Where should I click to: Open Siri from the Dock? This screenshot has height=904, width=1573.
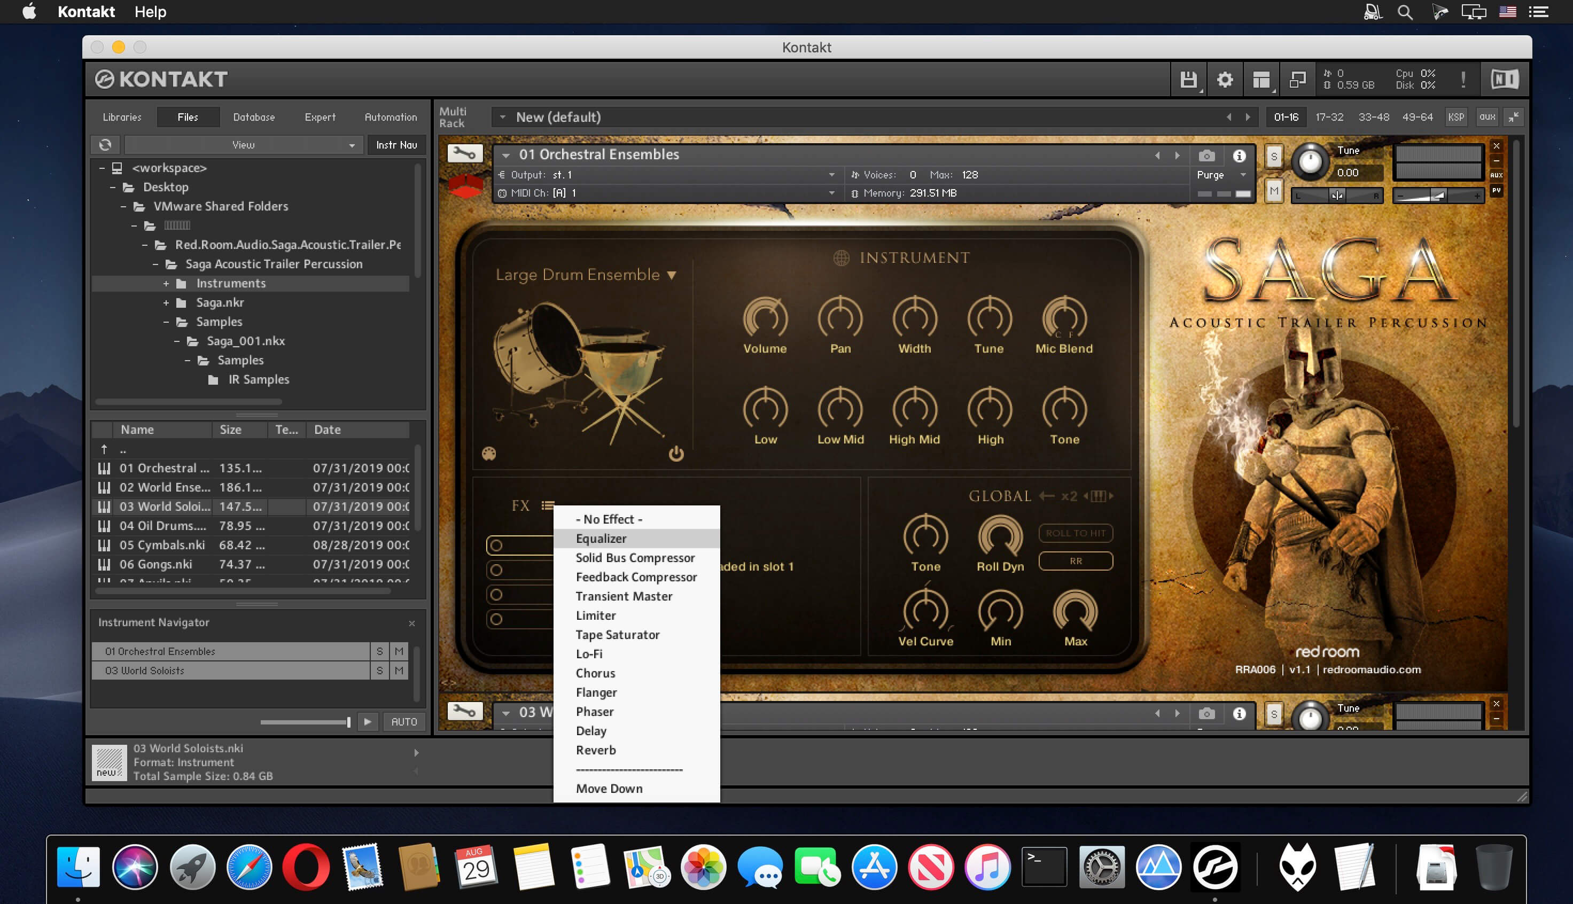coord(135,867)
